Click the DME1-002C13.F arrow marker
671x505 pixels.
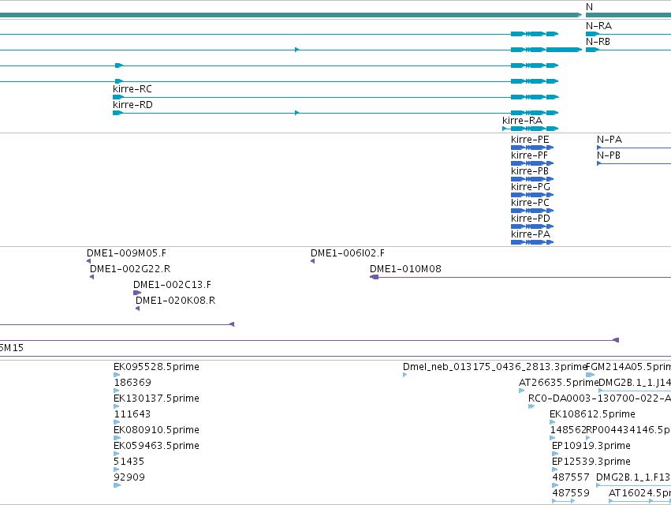(137, 293)
